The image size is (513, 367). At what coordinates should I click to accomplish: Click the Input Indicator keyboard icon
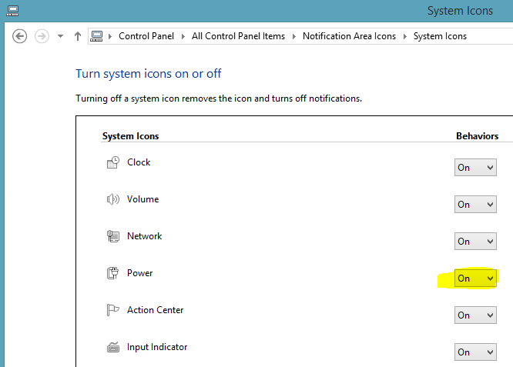pos(113,347)
